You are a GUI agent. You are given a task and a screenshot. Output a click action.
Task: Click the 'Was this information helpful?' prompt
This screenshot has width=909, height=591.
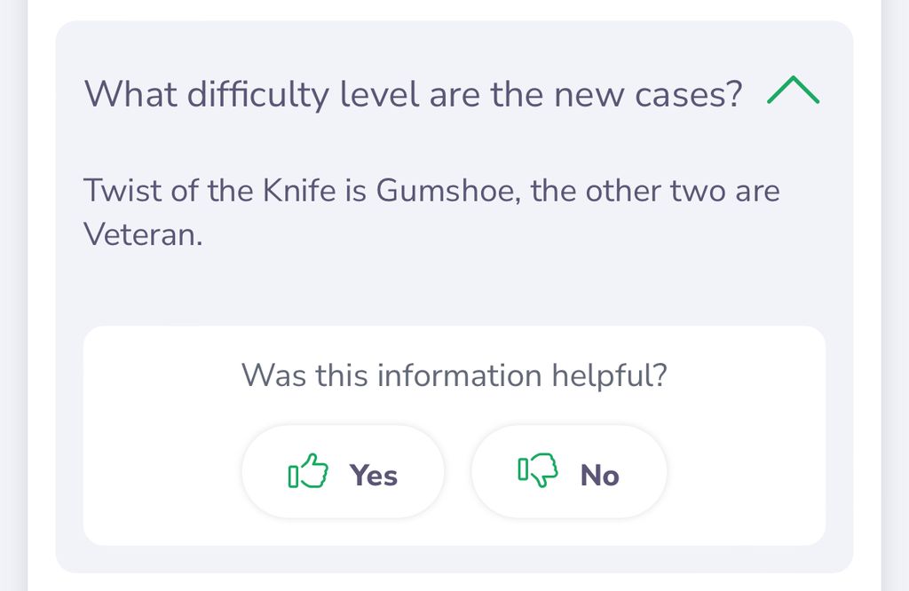(x=454, y=375)
